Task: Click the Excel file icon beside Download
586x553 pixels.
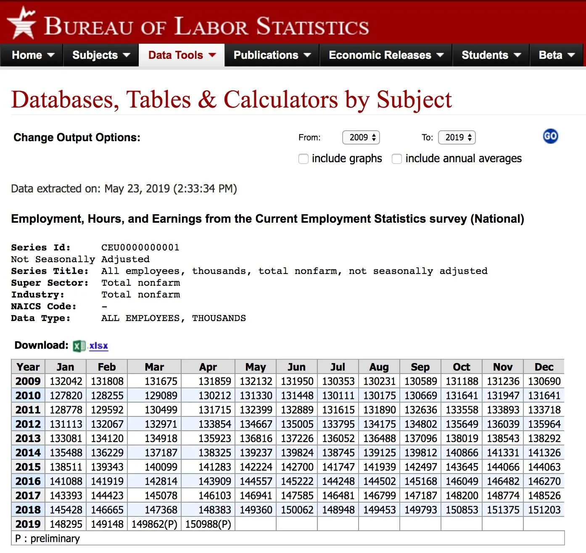Action: [79, 346]
